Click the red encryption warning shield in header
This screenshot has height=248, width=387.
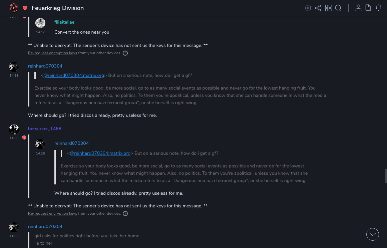pos(25,8)
